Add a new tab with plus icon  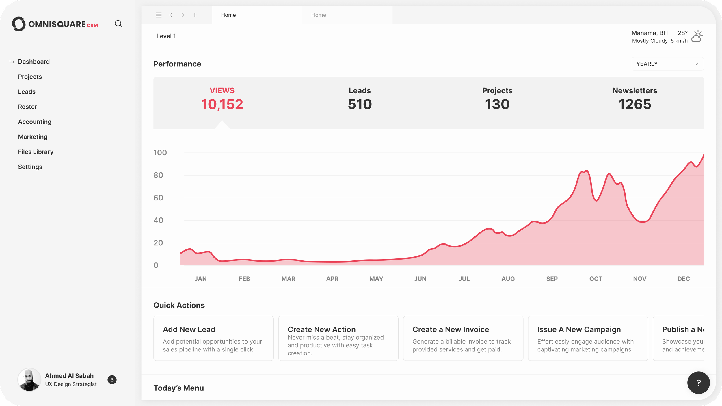(x=195, y=15)
